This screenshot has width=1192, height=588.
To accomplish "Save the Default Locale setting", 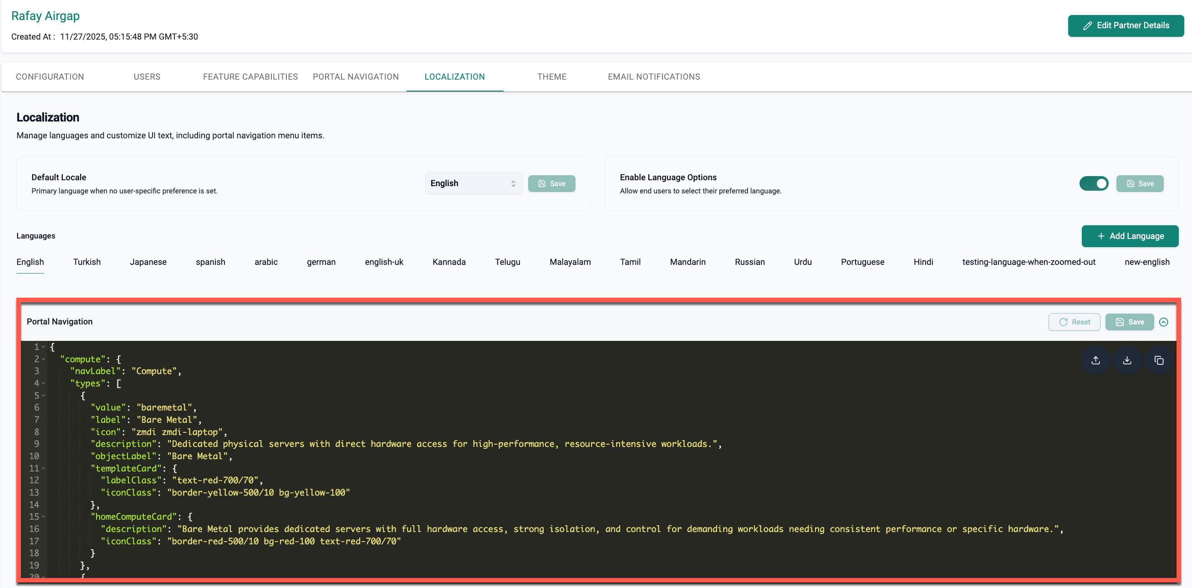I will click(551, 184).
